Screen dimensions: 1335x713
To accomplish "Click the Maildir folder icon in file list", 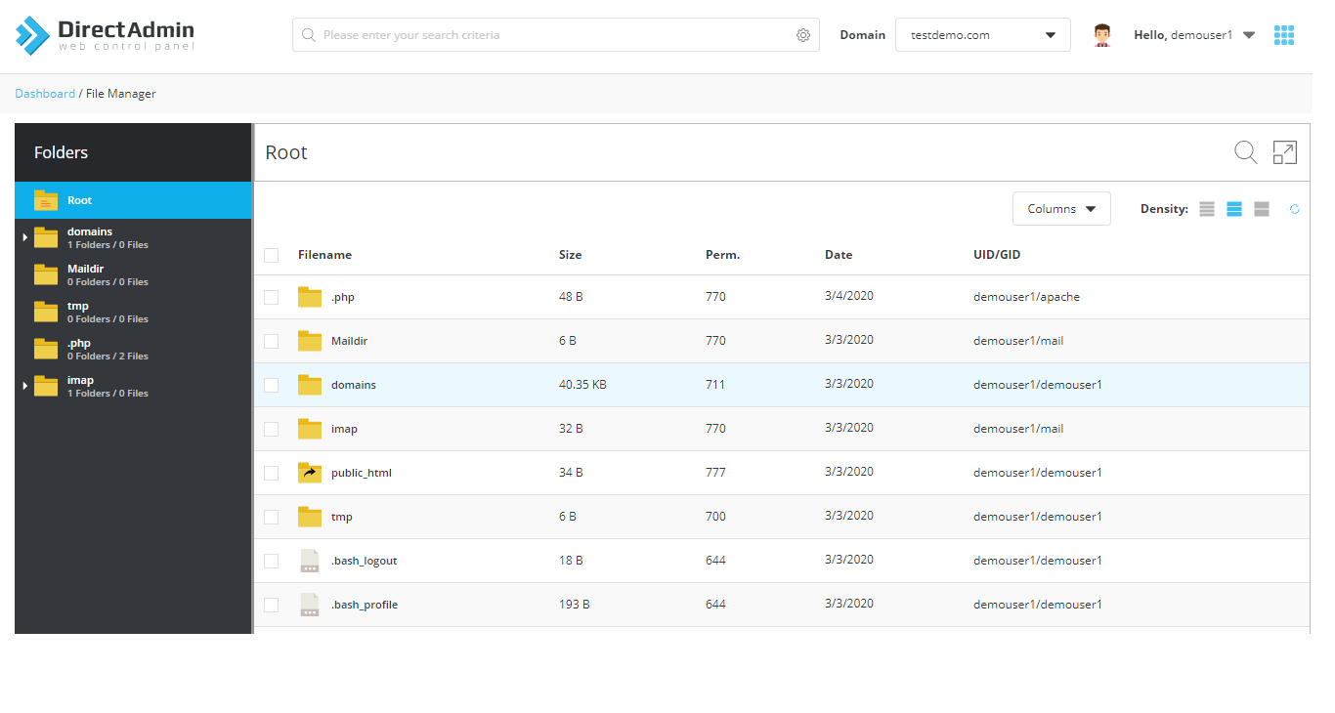I will (310, 341).
